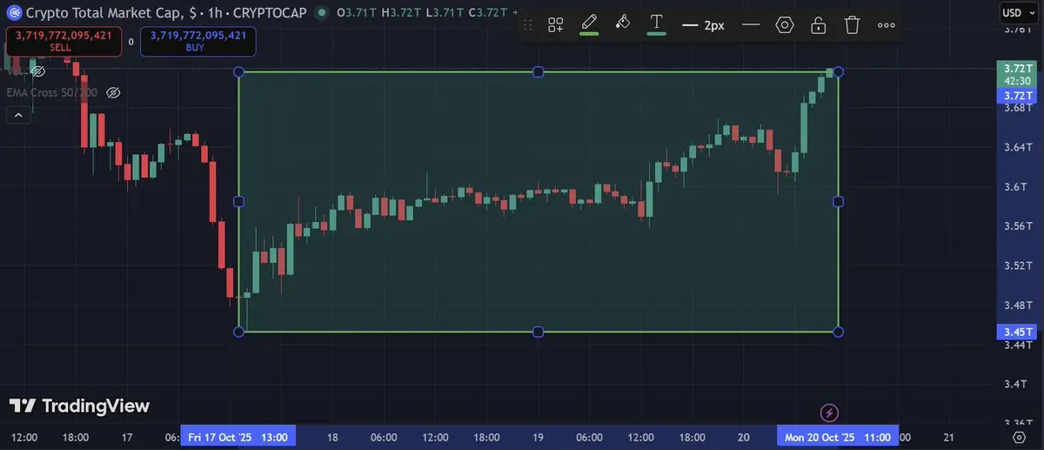Click the 3.64T price axis value

click(x=1017, y=147)
